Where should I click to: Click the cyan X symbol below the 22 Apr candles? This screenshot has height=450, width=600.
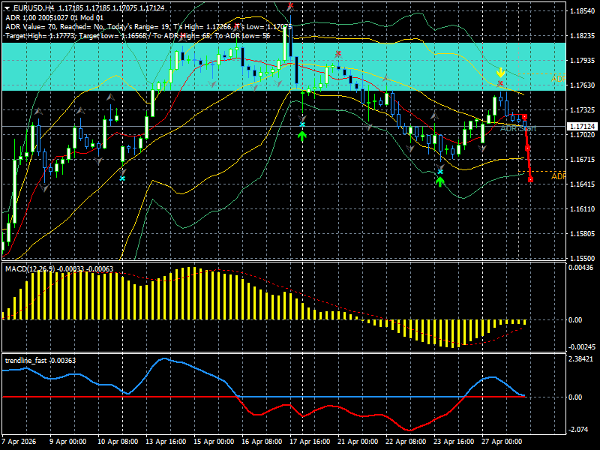440,171
